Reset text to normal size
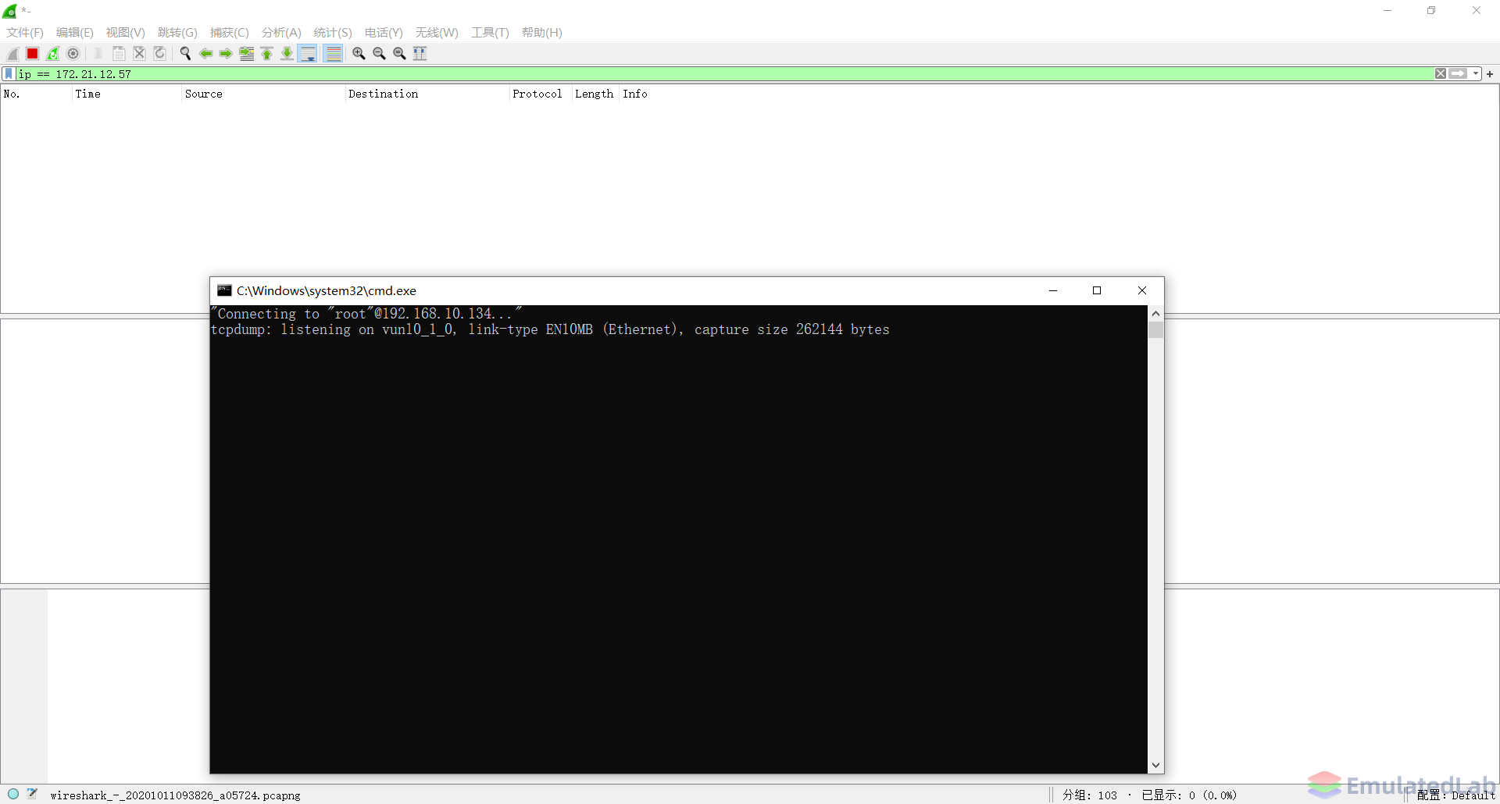1500x804 pixels. click(399, 54)
